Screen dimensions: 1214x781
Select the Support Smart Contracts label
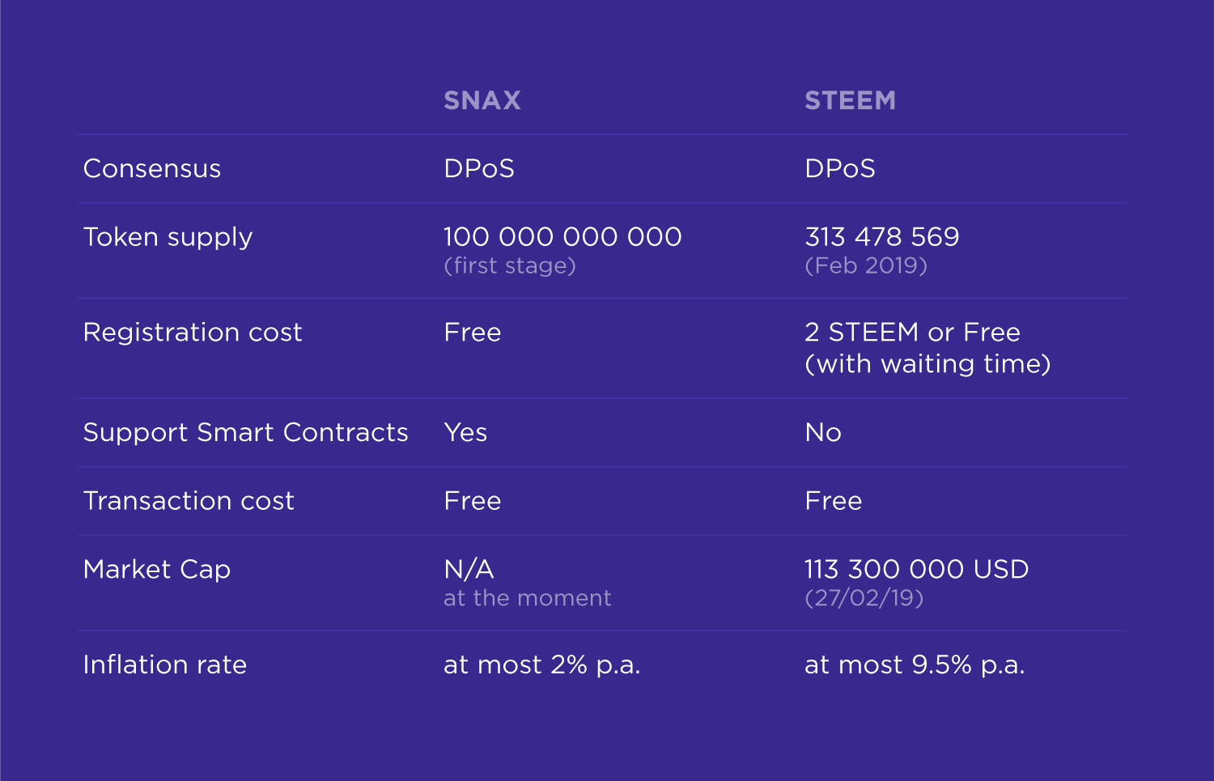245,433
